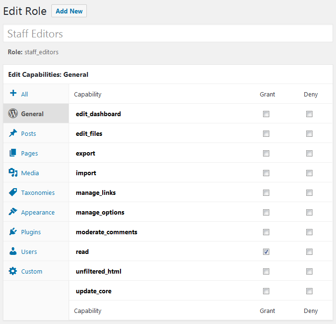
Task: Click the pushpin icon for Posts
Action: [13, 133]
